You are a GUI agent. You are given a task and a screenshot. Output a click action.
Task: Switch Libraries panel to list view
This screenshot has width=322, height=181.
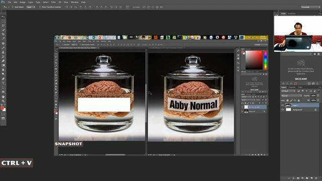[318, 54]
